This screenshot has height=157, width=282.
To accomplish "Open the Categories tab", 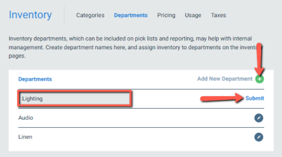I will tap(90, 15).
